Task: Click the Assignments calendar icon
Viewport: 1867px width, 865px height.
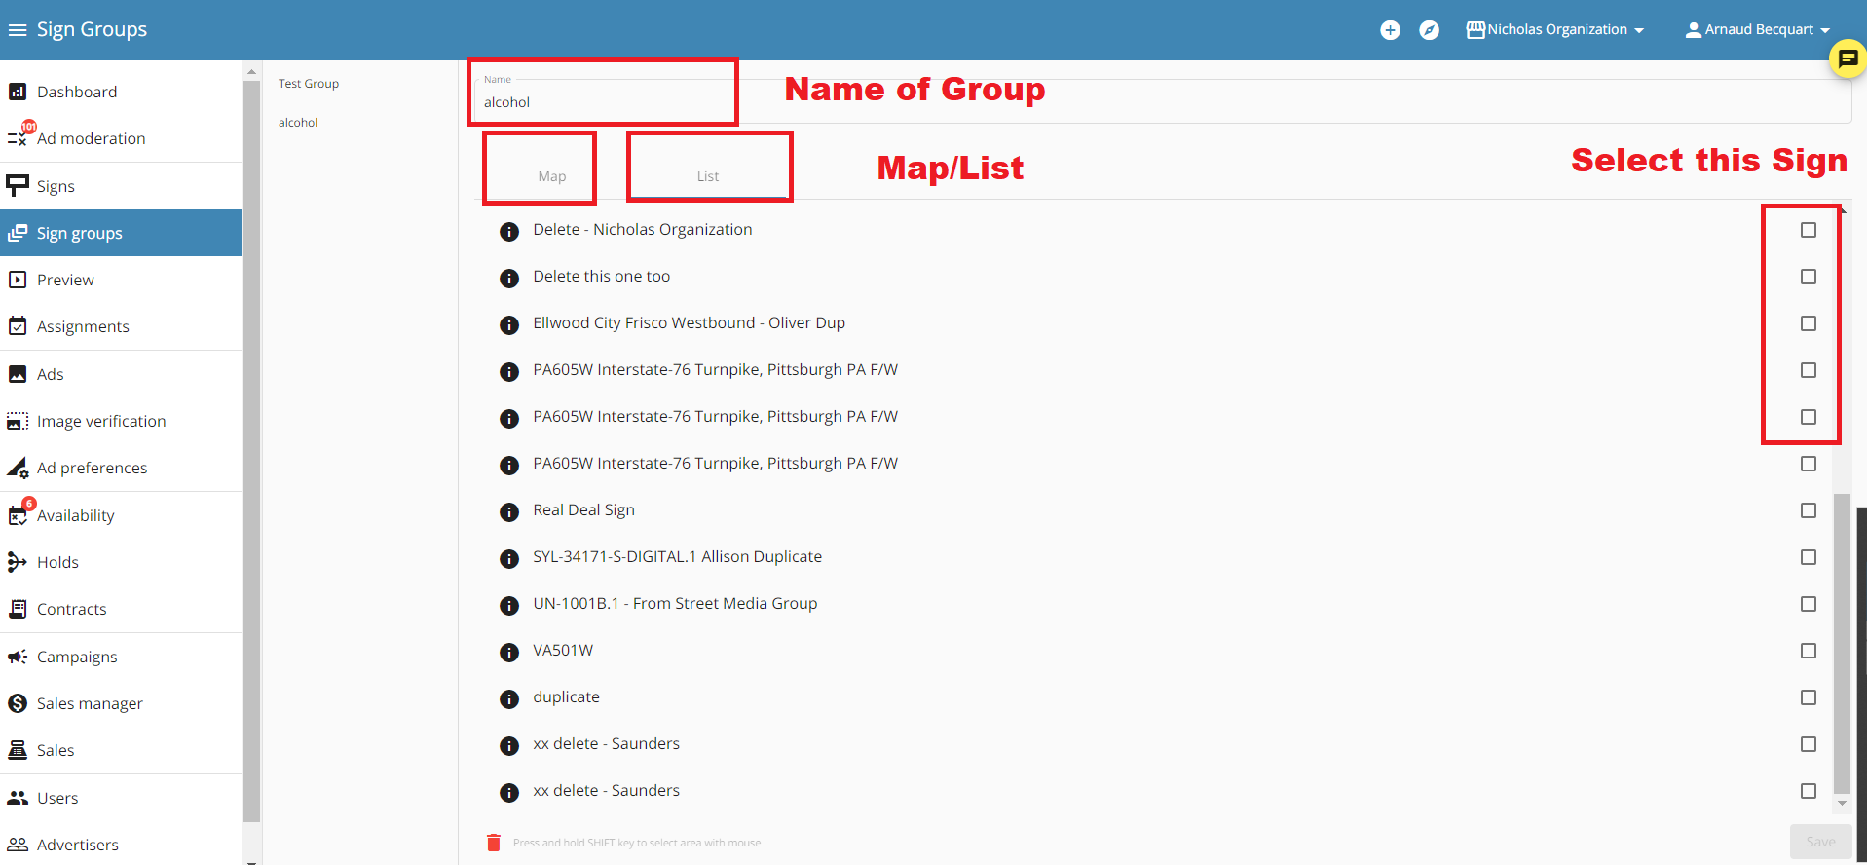Action: (x=18, y=326)
